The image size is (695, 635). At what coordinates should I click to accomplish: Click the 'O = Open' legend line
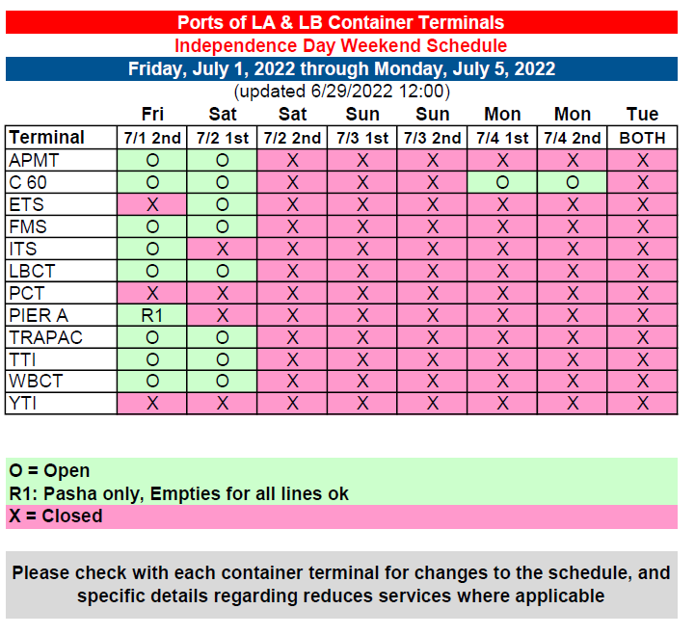(x=49, y=470)
